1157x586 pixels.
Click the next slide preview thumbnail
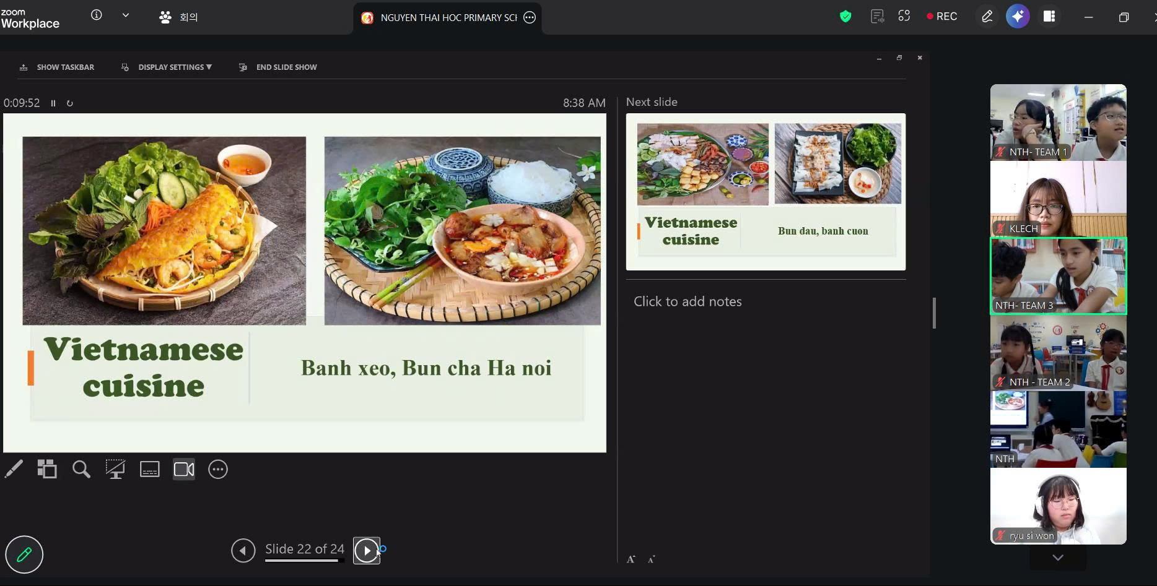[x=766, y=191]
